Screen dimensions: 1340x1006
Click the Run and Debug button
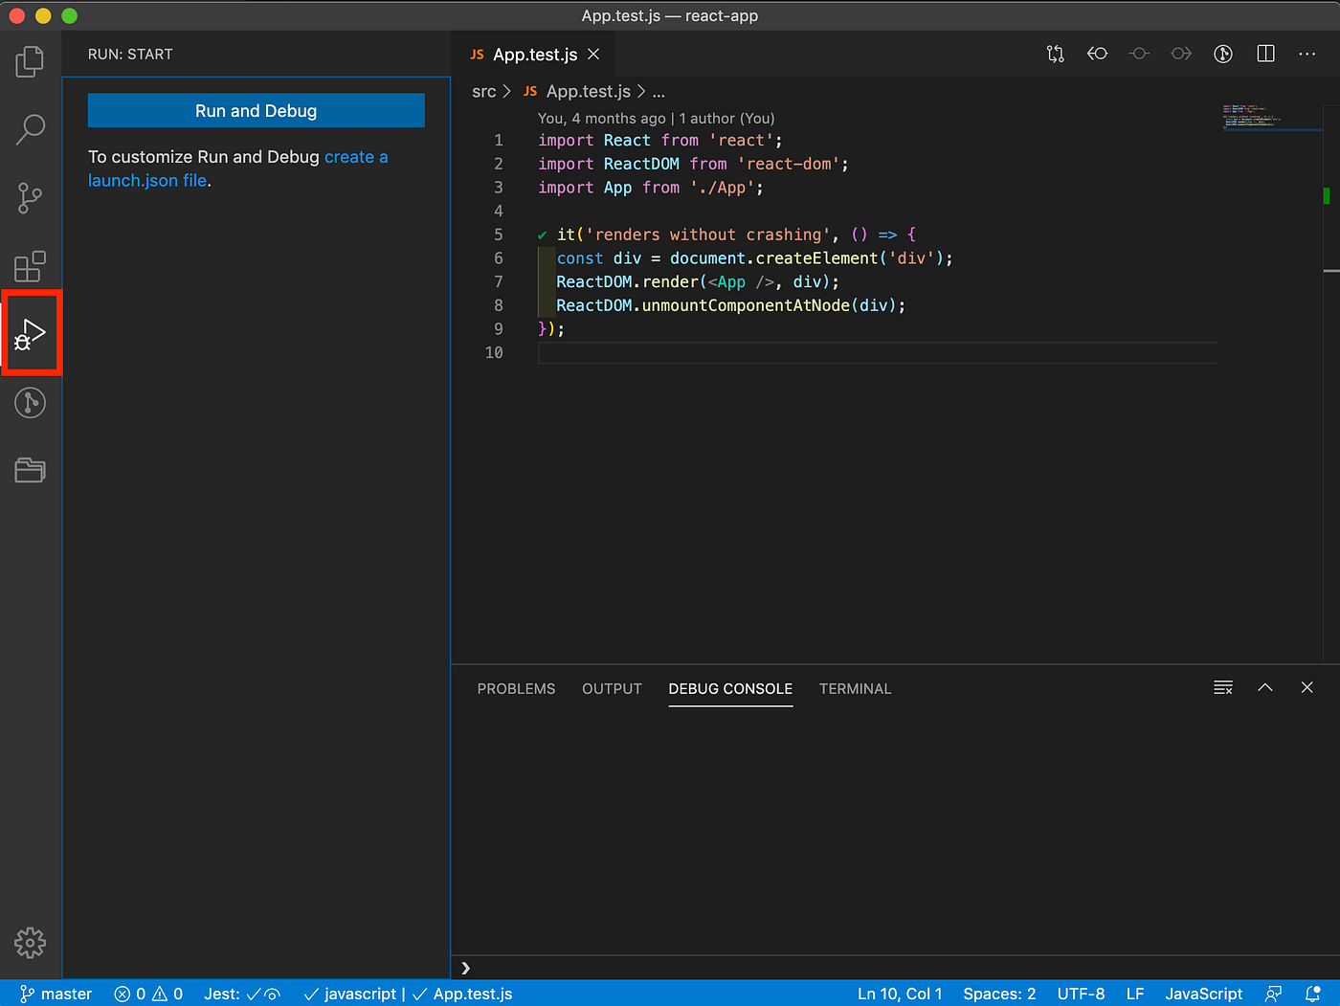(x=256, y=110)
